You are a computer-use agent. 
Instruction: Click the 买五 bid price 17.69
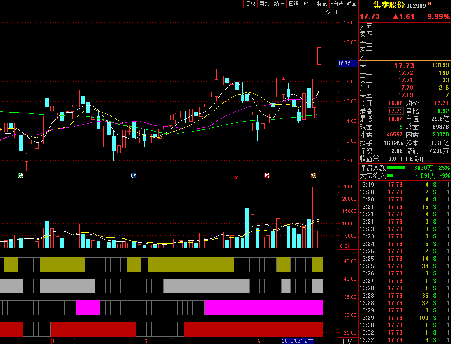point(405,95)
